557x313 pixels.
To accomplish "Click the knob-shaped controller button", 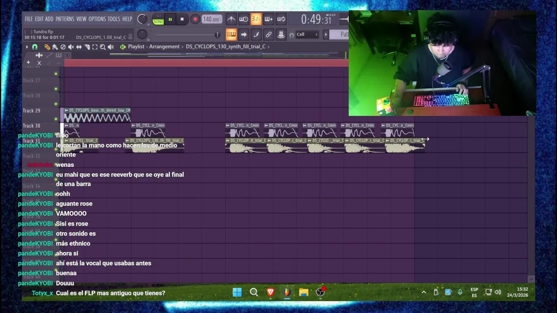I will point(281,34).
